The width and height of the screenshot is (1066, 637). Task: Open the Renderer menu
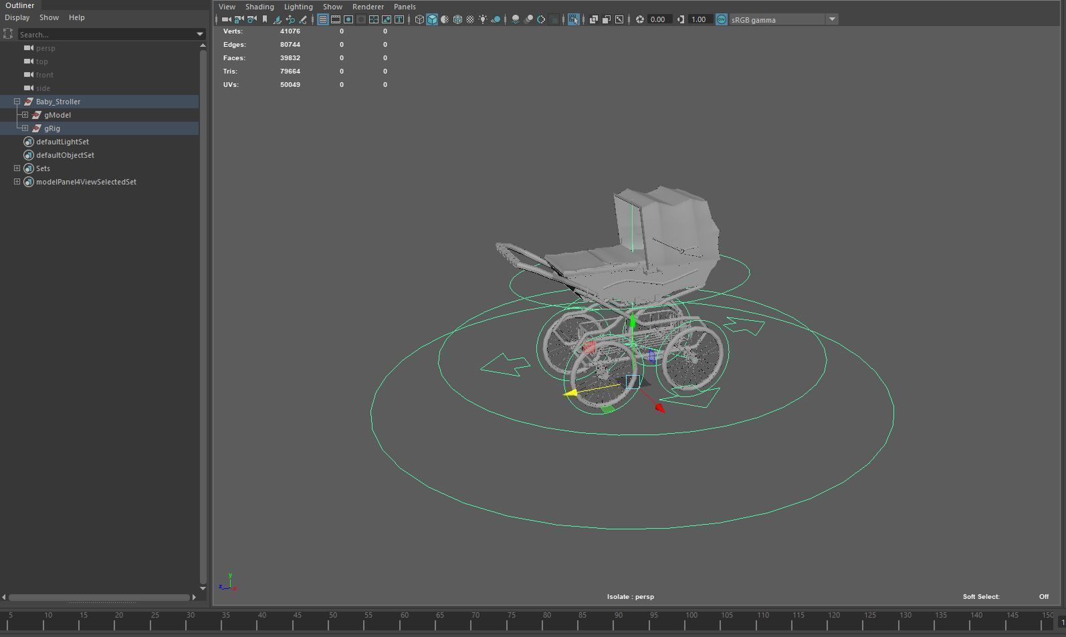pyautogui.click(x=368, y=7)
